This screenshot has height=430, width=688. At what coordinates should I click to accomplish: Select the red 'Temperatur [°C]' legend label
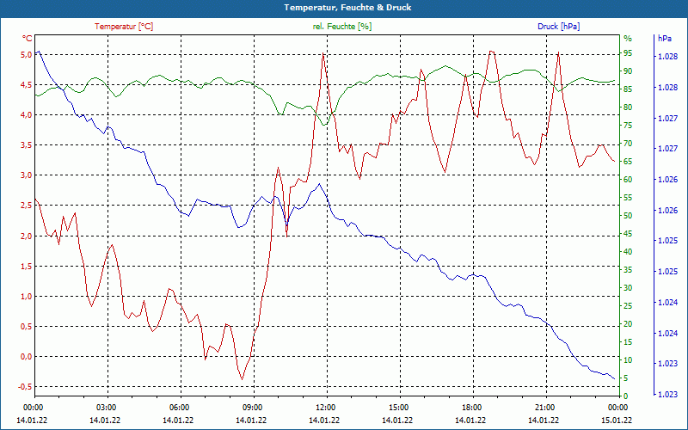click(124, 27)
